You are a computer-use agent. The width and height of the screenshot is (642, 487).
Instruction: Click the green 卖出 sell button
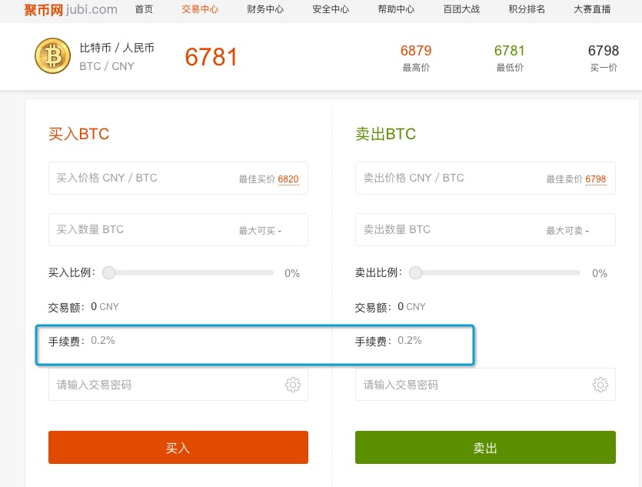[x=485, y=447]
